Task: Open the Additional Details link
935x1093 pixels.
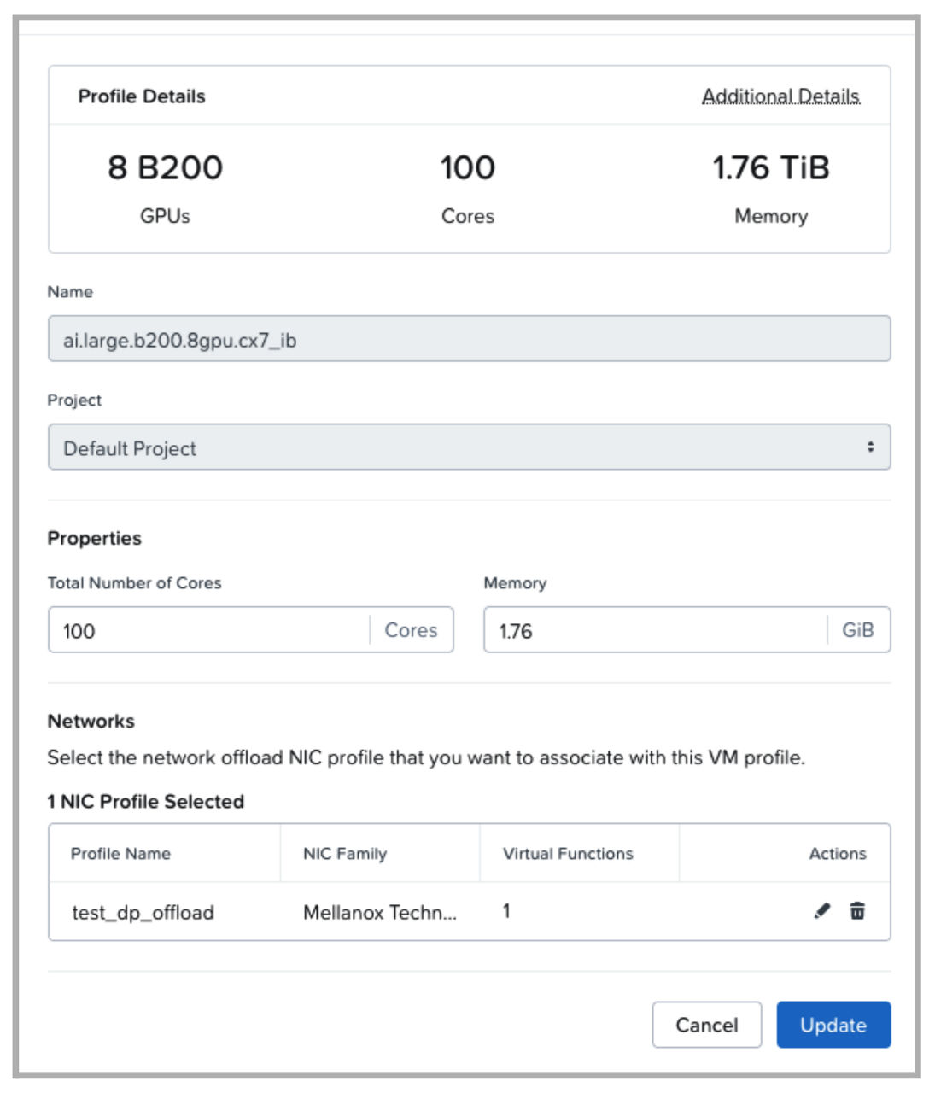Action: [x=780, y=96]
